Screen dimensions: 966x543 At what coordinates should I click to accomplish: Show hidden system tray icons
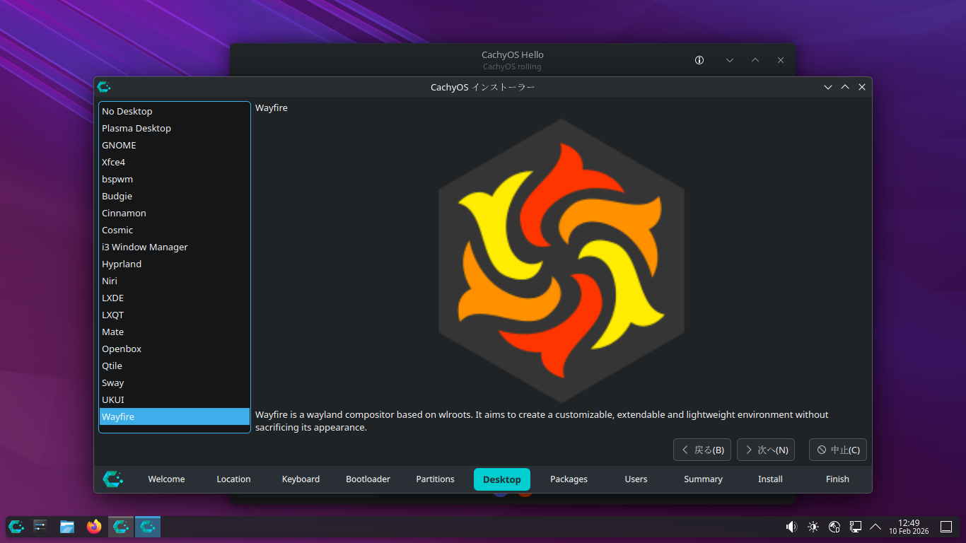coord(875,527)
